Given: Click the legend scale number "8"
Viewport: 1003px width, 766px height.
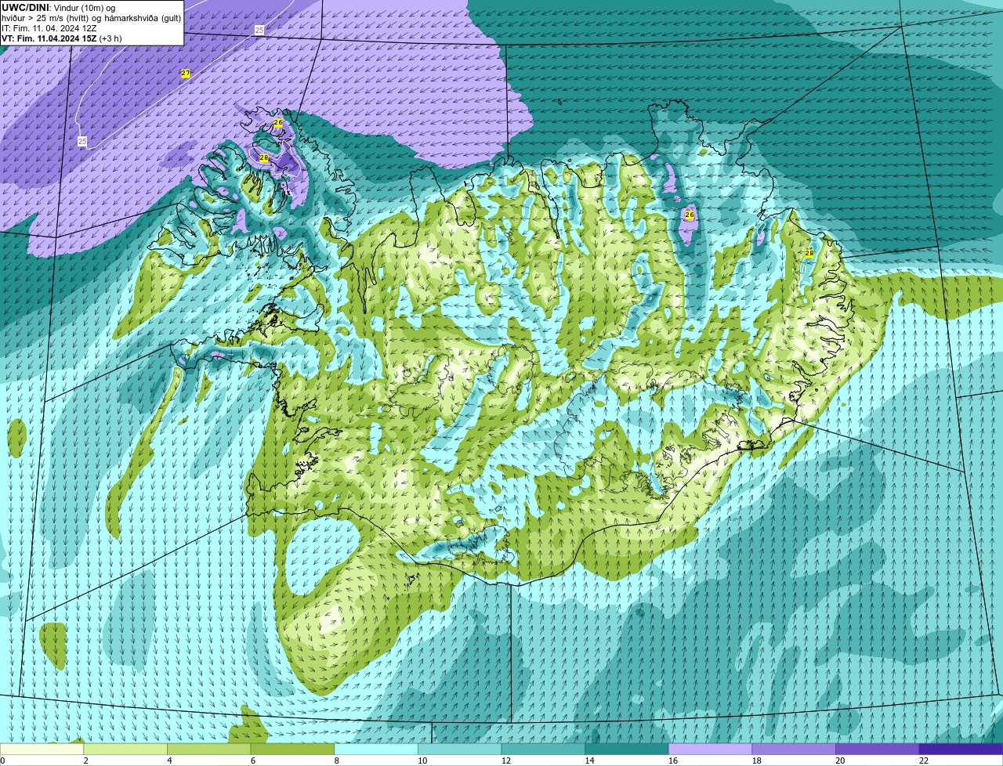Looking at the screenshot, I should click(x=337, y=761).
